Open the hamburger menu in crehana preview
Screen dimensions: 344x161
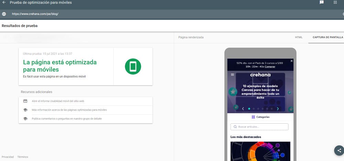[x=233, y=75]
